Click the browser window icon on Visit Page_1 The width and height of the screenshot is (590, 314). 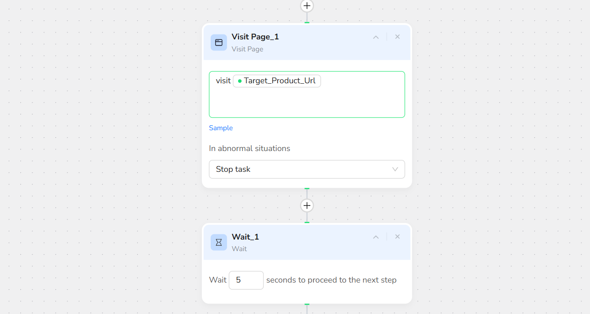tap(219, 43)
